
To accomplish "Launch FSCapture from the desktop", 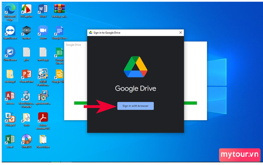I will [x=27, y=11].
